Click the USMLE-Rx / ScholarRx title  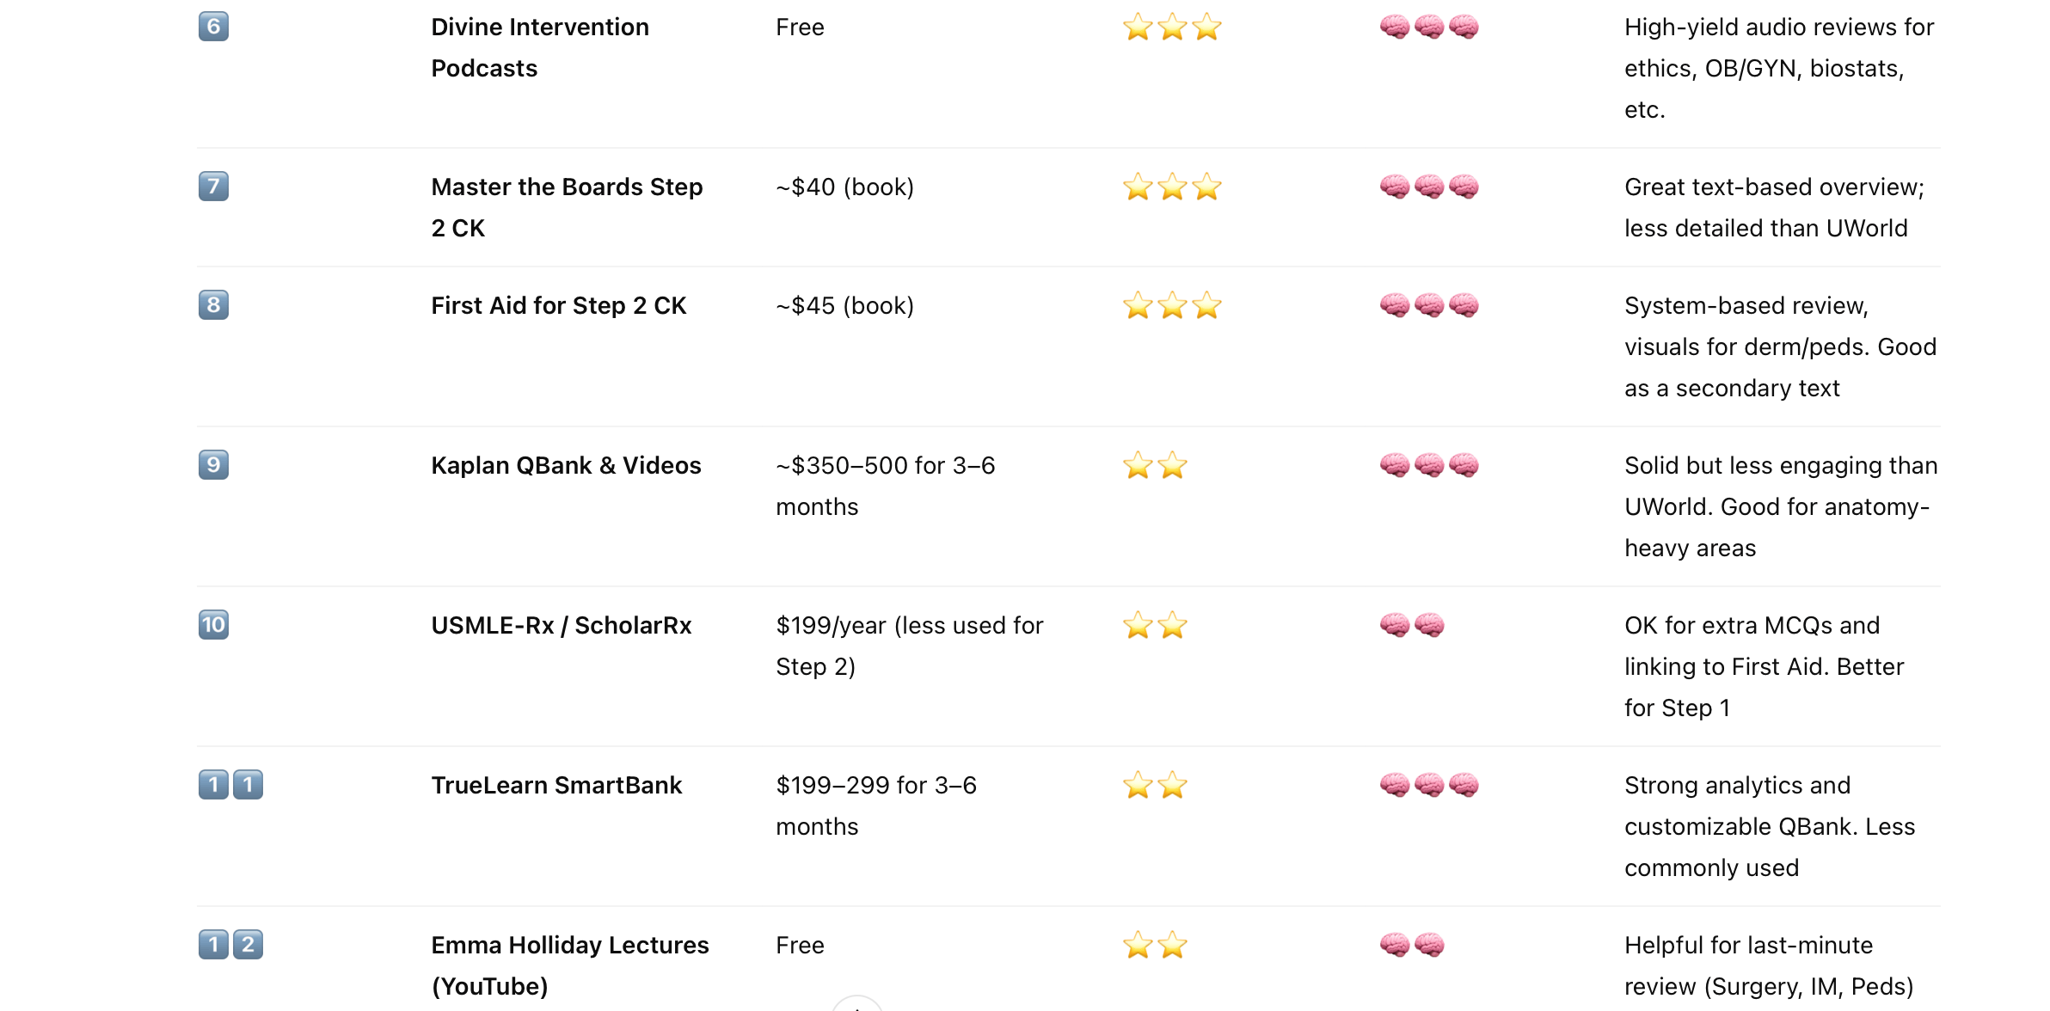click(x=562, y=625)
